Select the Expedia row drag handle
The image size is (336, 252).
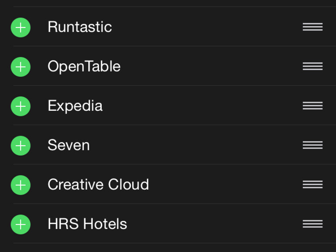click(312, 106)
